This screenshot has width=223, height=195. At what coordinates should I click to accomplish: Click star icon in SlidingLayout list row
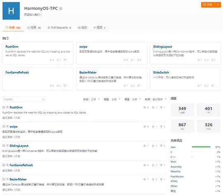pyautogui.click(x=153, y=146)
